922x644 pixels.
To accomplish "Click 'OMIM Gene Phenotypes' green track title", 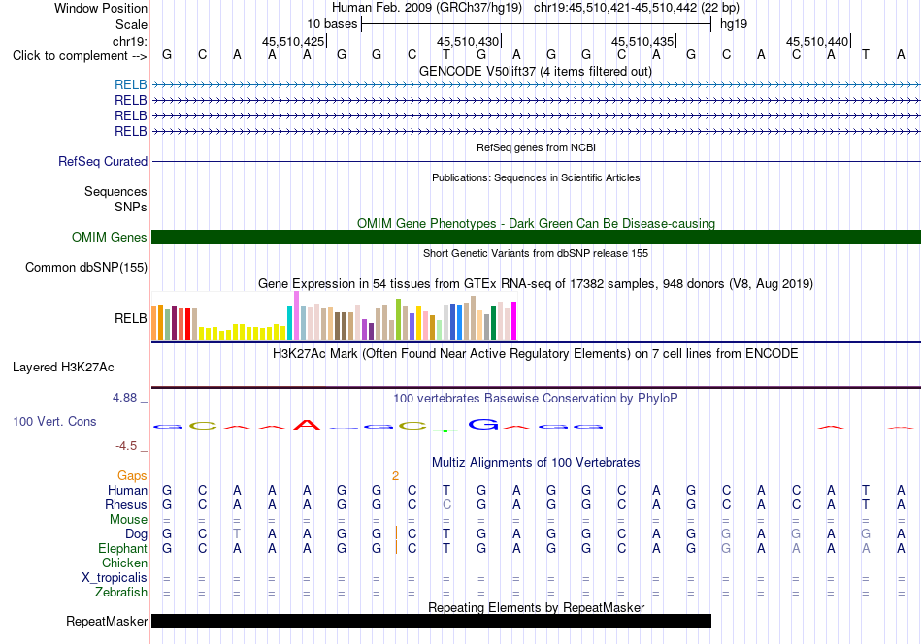I will click(x=536, y=223).
